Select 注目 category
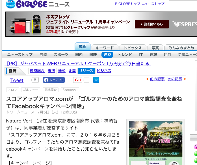197x165 pixels. tap(167, 55)
